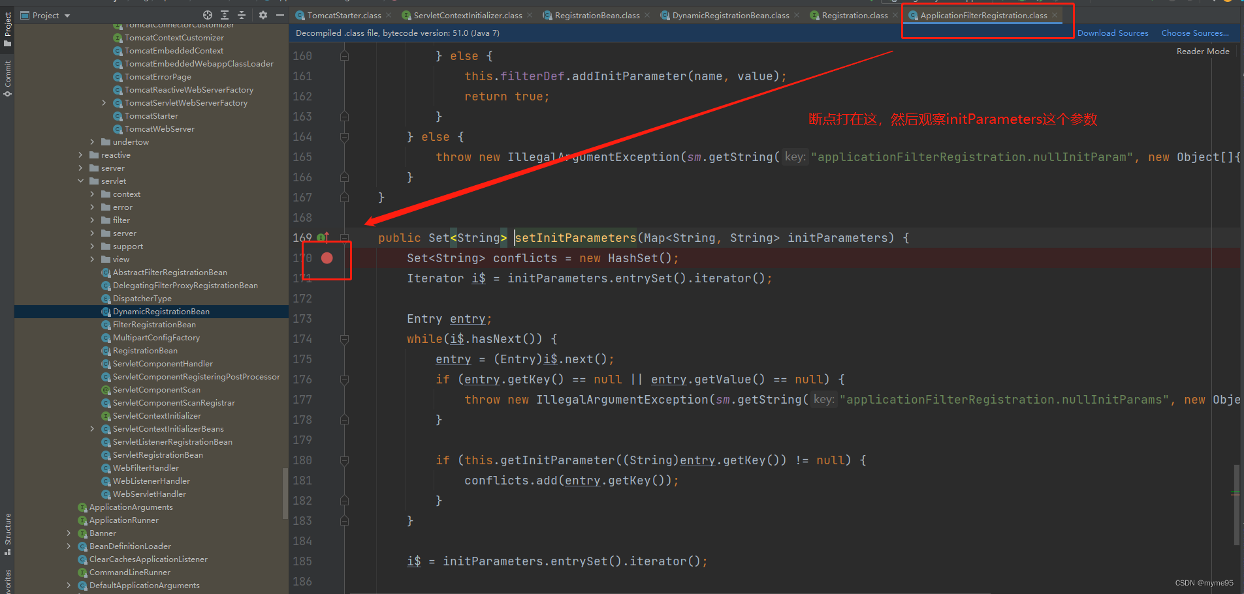
Task: Click the WebServletHandler class icon
Action: coord(106,494)
